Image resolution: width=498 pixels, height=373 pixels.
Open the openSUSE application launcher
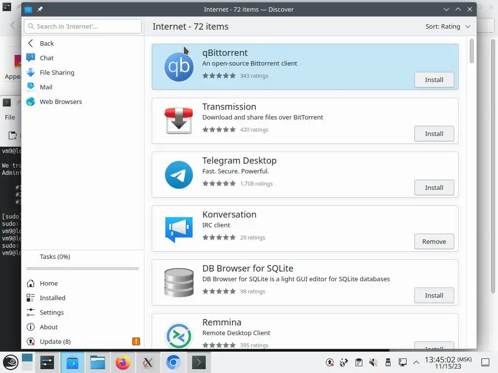tap(11, 362)
